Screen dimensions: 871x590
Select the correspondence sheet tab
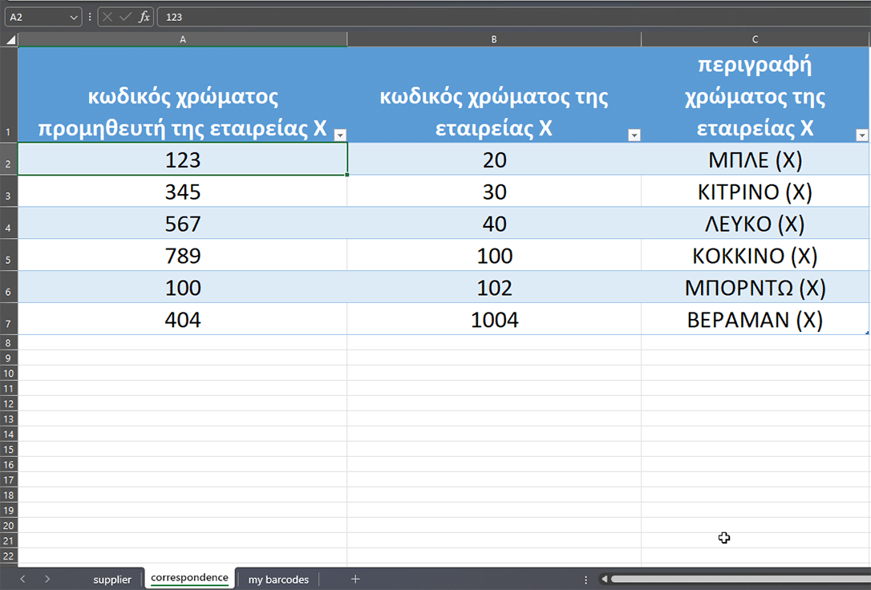(x=189, y=578)
